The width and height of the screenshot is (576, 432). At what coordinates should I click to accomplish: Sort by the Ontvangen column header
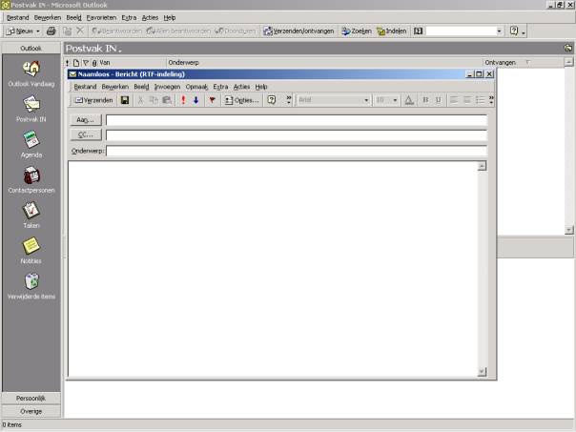click(x=523, y=62)
